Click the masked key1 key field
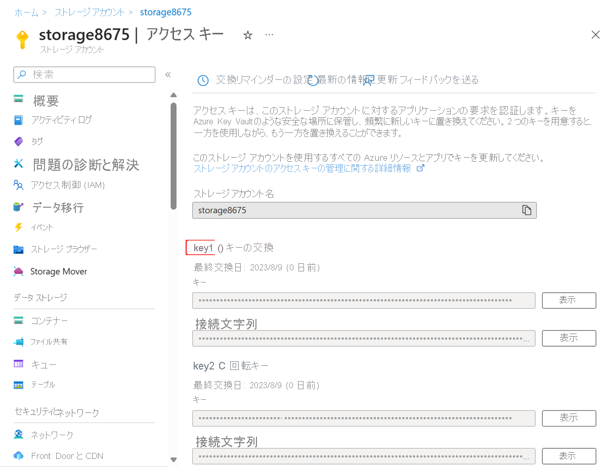The height and width of the screenshot is (467, 607). (x=364, y=300)
